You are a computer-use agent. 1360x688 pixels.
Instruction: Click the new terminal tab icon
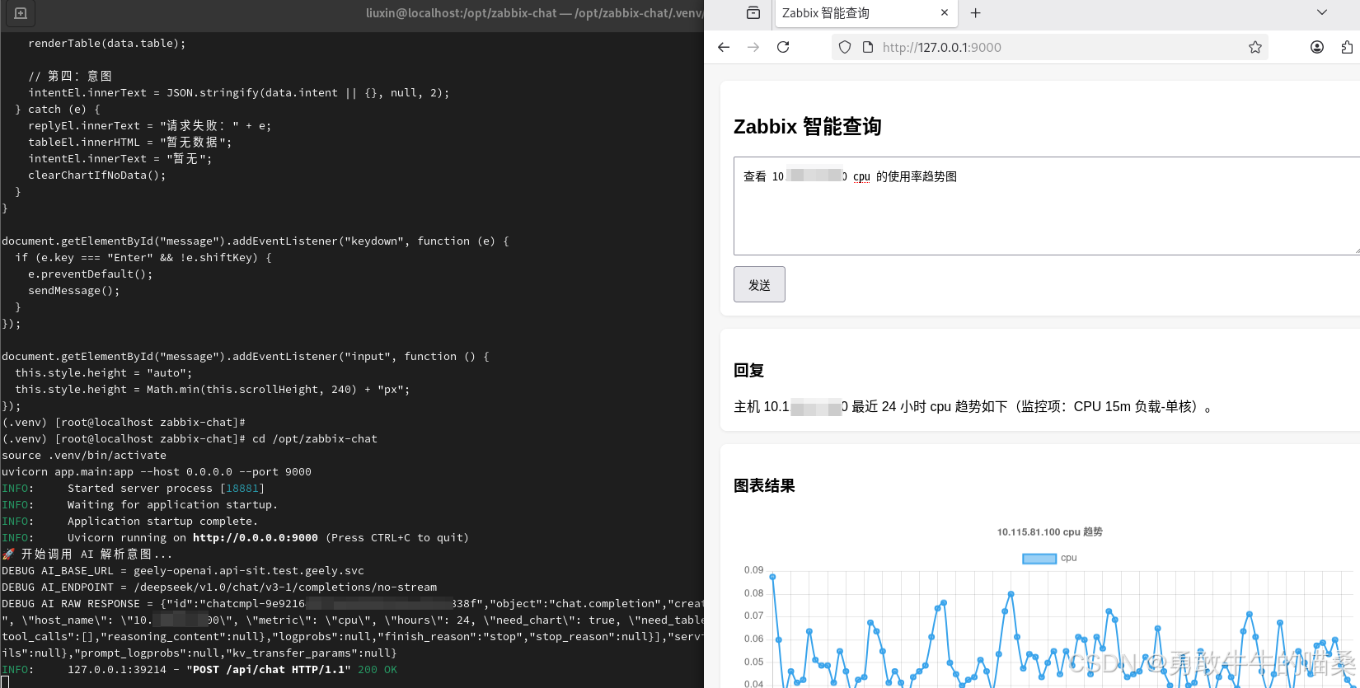coord(21,13)
